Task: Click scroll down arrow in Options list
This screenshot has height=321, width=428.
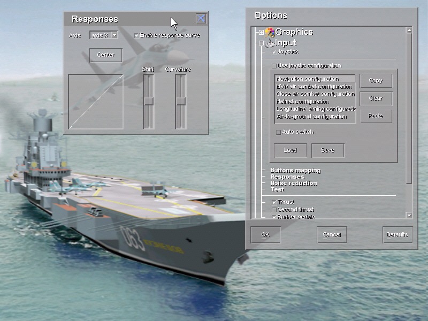Action: (x=409, y=215)
